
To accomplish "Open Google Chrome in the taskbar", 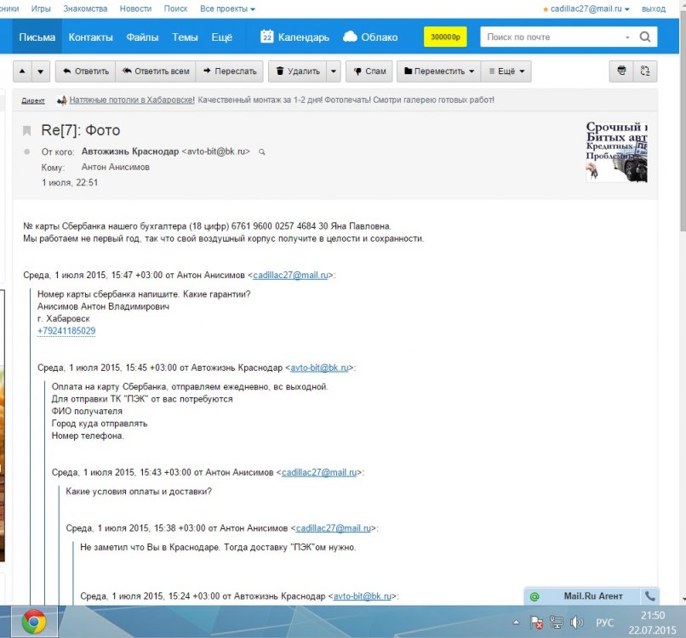I will [34, 622].
